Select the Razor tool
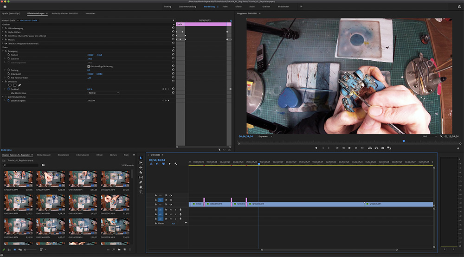Screen dimensions: 464x257 [141, 172]
